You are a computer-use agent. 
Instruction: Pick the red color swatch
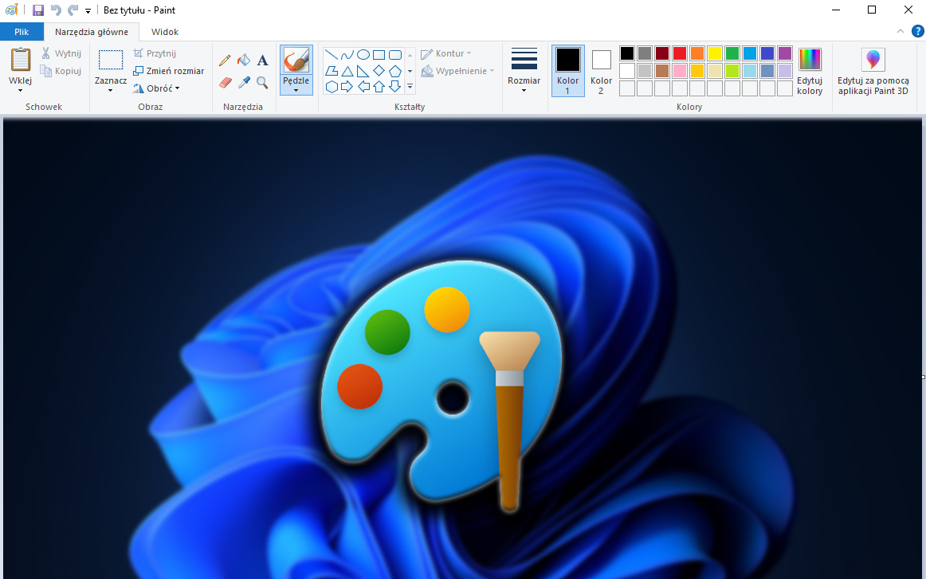click(678, 53)
